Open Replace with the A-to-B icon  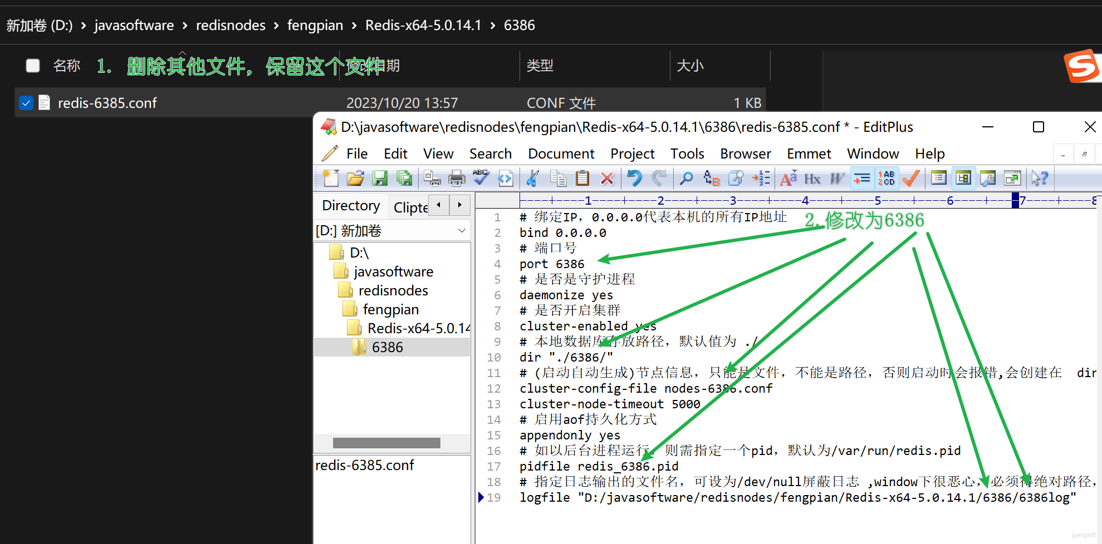[711, 178]
